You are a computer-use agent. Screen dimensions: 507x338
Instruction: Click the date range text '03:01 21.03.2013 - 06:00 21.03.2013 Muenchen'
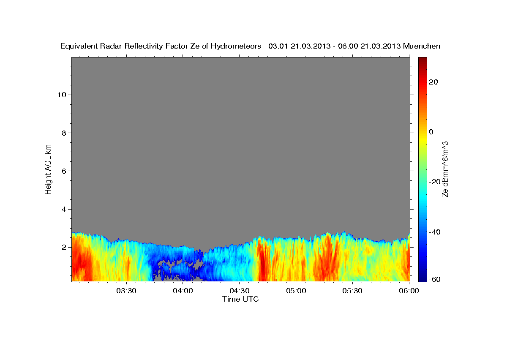pyautogui.click(x=354, y=46)
